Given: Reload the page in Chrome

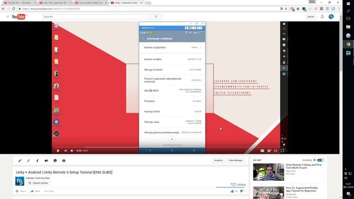Looking at the screenshot, I should coord(13,9).
